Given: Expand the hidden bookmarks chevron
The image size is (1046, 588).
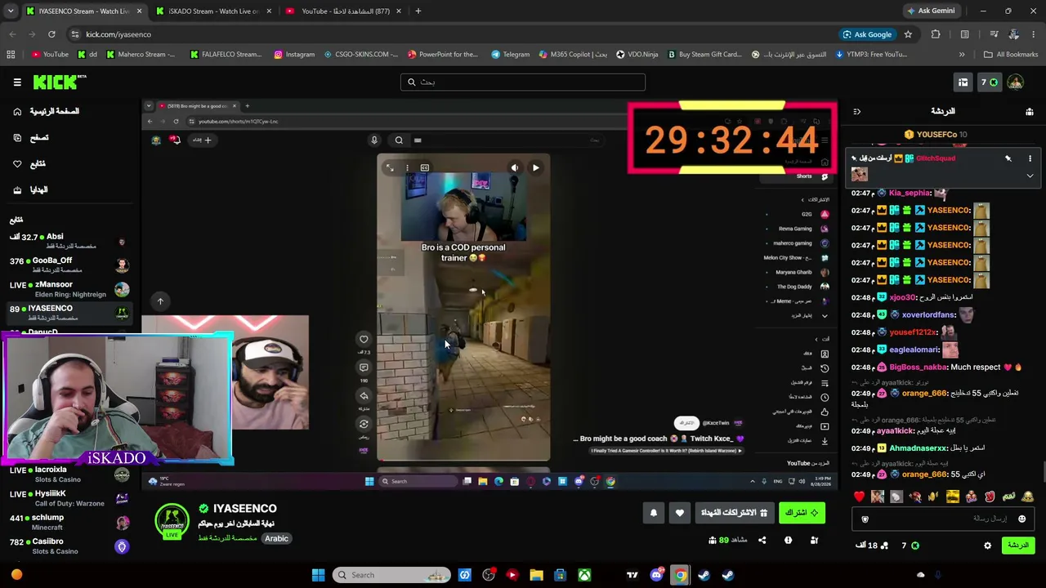Looking at the screenshot, I should [x=962, y=55].
